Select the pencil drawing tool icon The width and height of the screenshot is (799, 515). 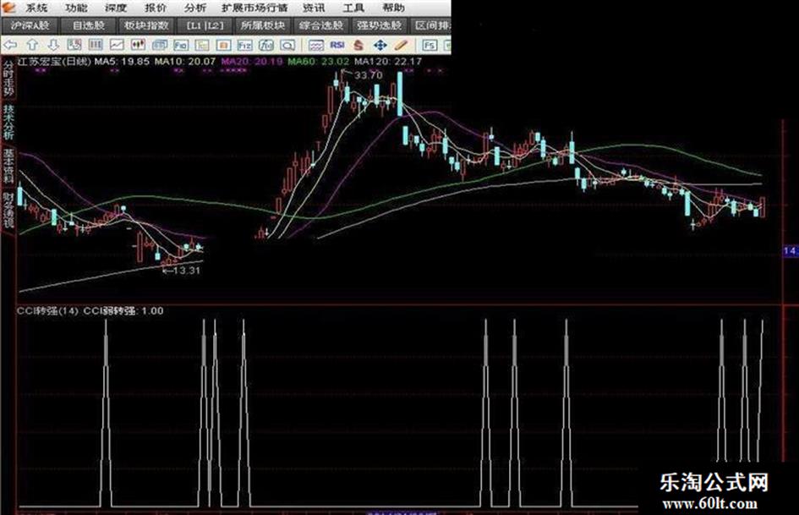(401, 46)
